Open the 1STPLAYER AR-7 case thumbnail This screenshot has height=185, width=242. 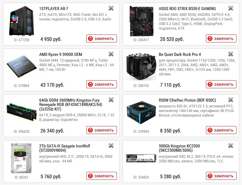(x=21, y=21)
